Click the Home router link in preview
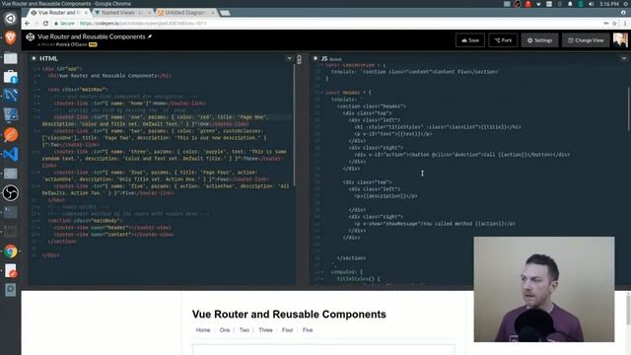This screenshot has height=355, width=631. point(203,330)
